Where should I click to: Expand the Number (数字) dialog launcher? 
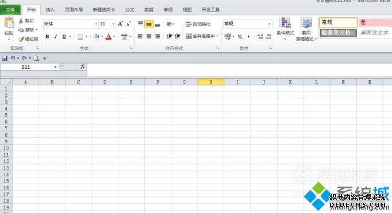point(271,48)
